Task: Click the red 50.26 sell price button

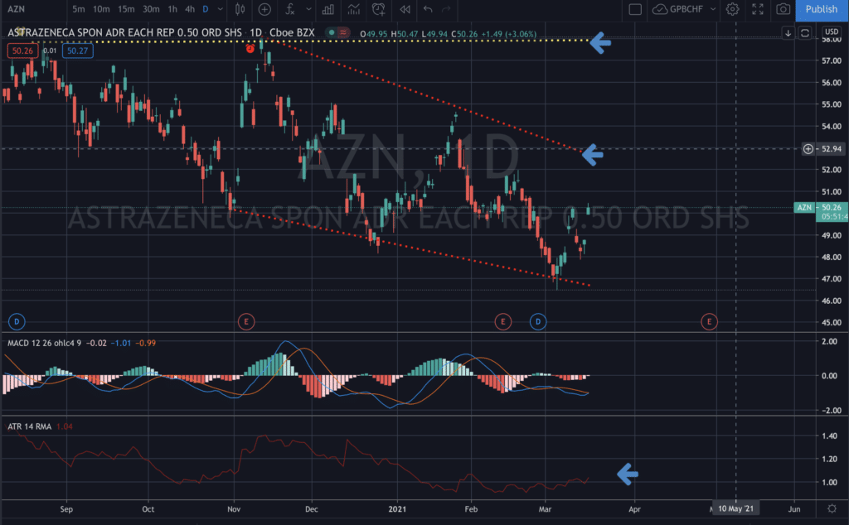Action: (22, 51)
